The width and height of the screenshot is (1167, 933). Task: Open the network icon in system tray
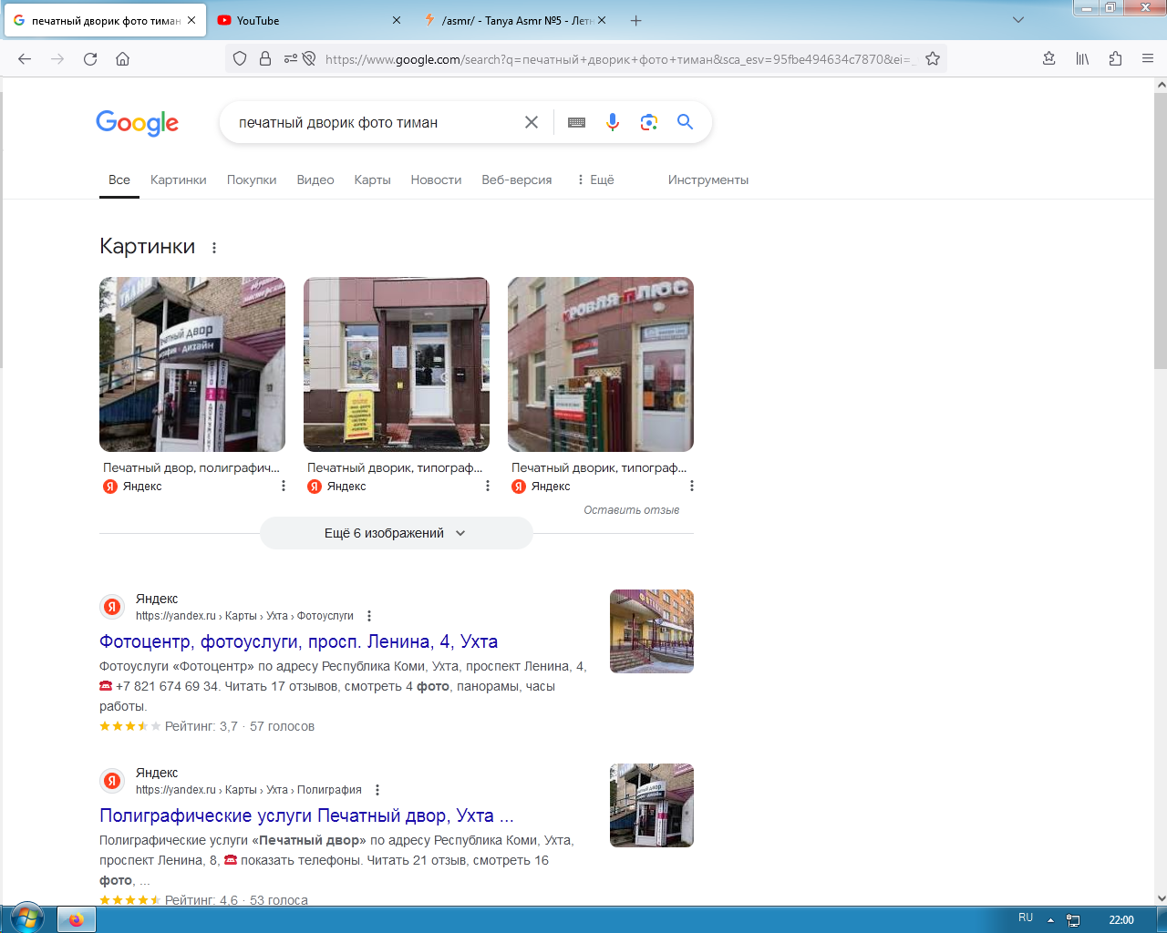[1073, 919]
